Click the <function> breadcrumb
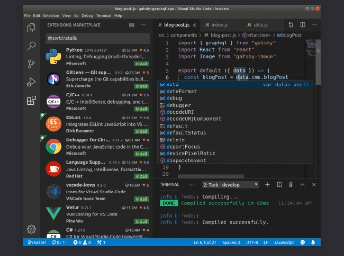This screenshot has width=344, height=256. (x=257, y=35)
